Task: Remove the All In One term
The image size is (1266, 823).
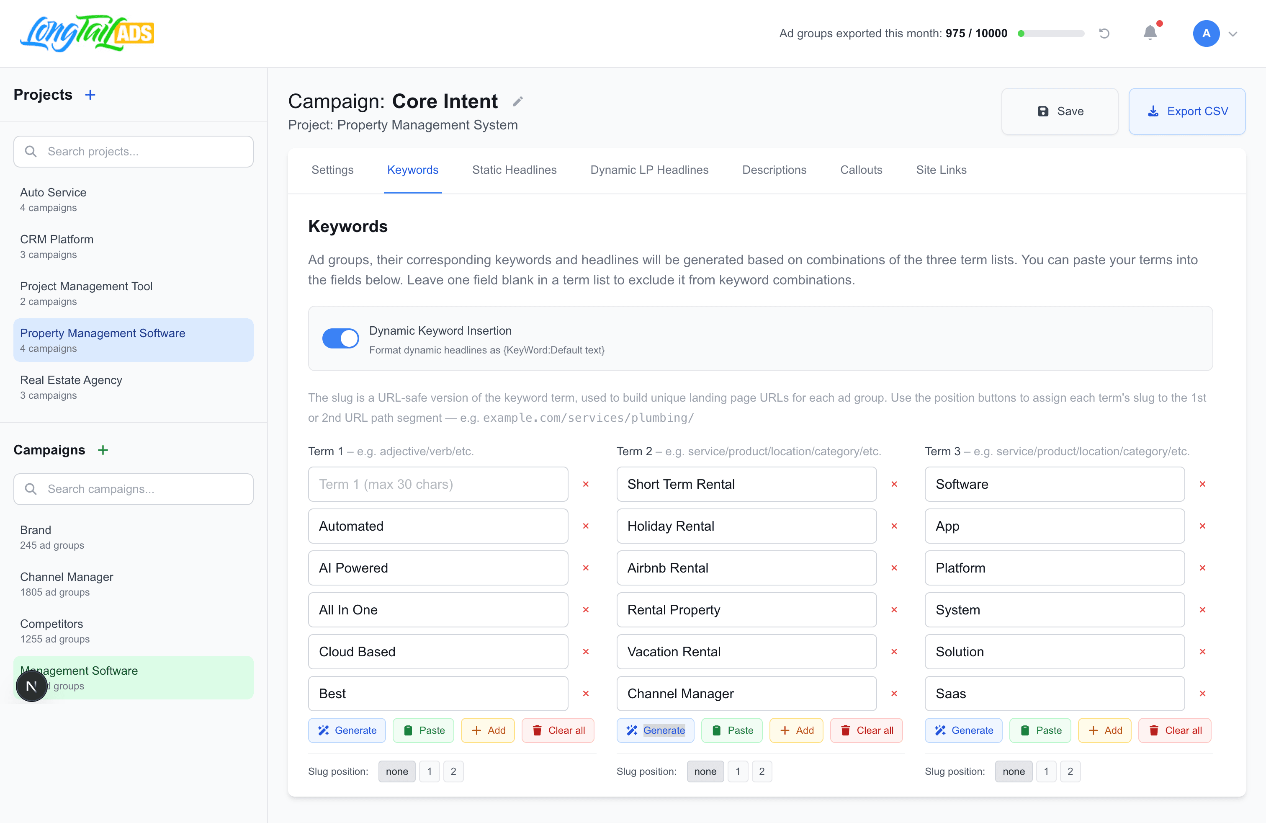Action: (586, 610)
